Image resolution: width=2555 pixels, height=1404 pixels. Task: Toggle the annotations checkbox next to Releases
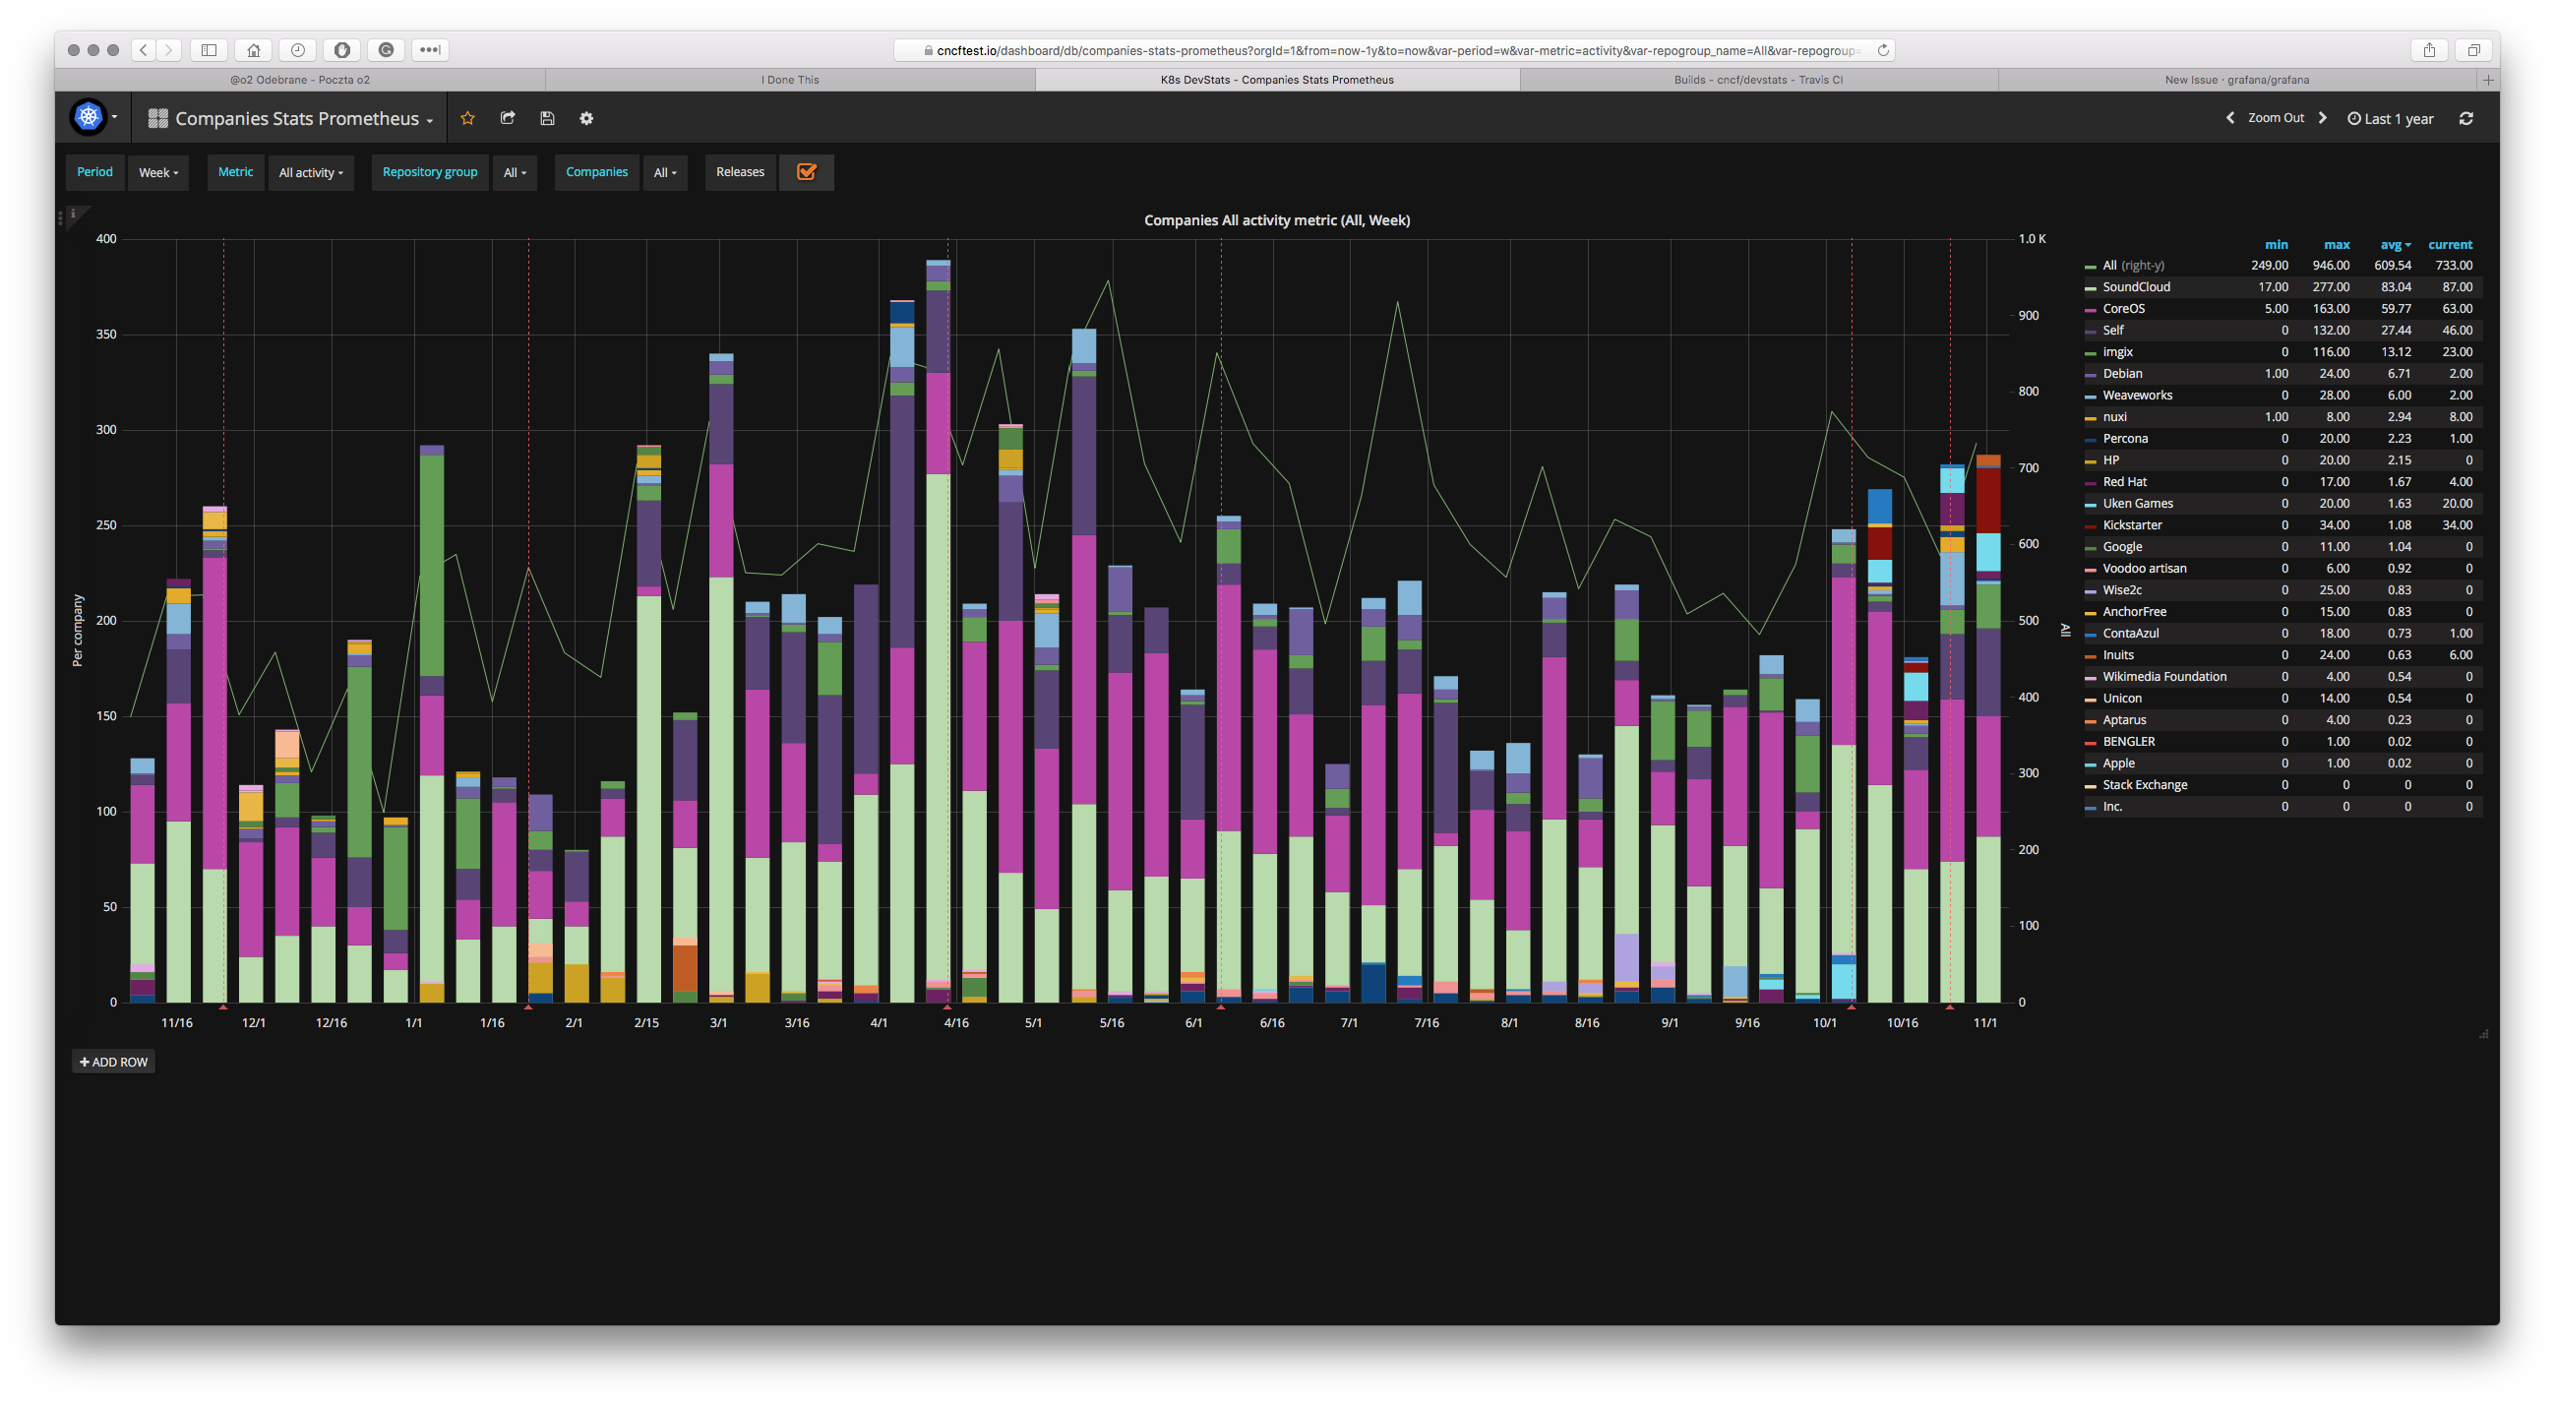tap(806, 171)
